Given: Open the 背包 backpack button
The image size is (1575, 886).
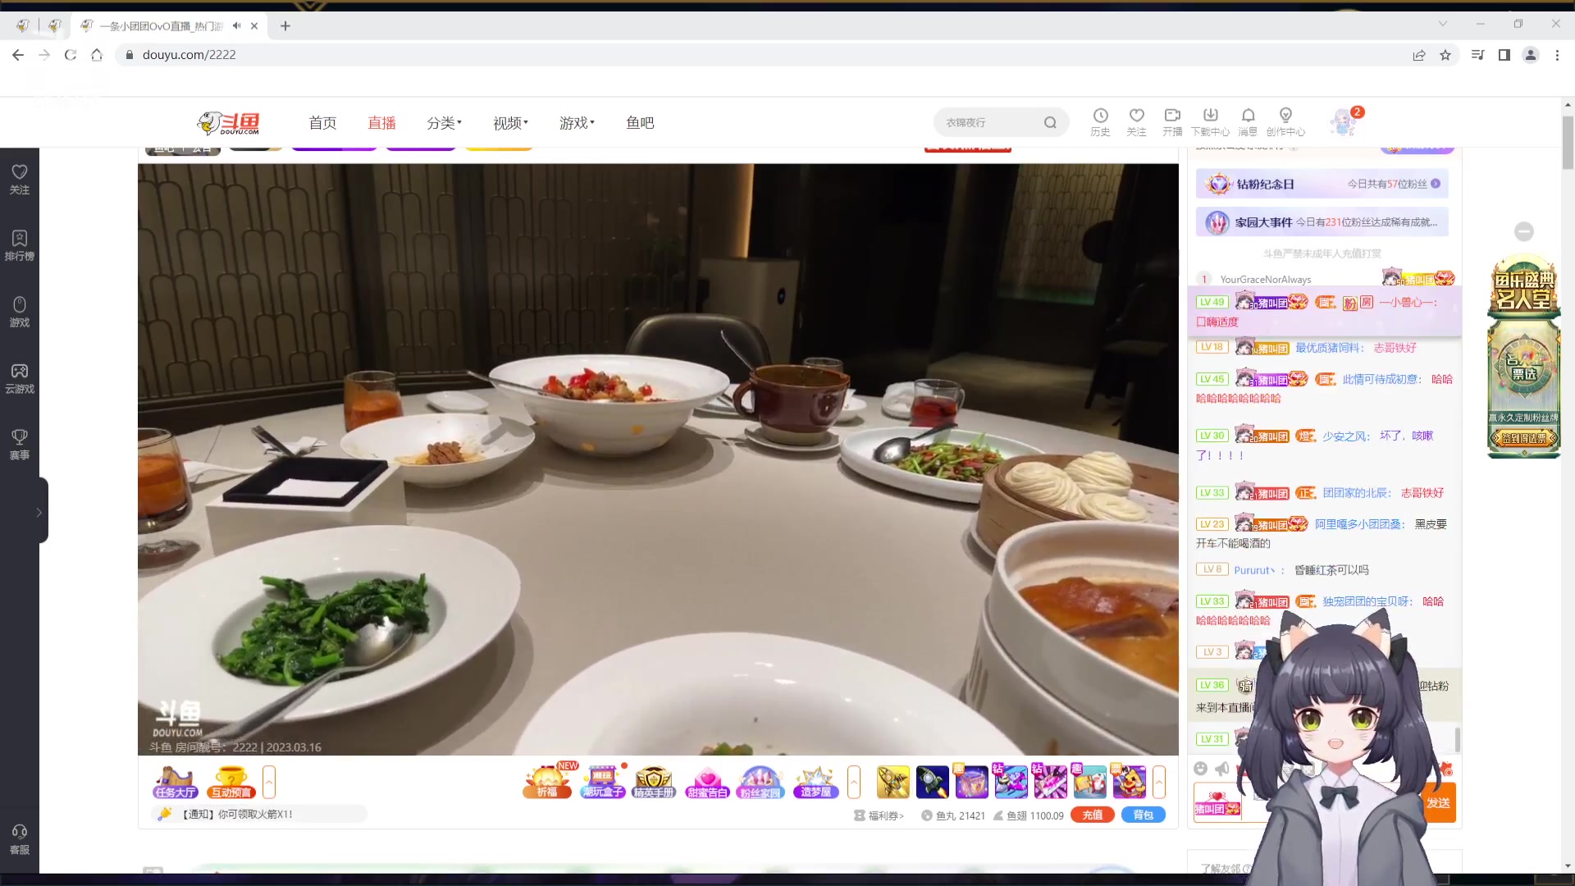Looking at the screenshot, I should (x=1143, y=815).
